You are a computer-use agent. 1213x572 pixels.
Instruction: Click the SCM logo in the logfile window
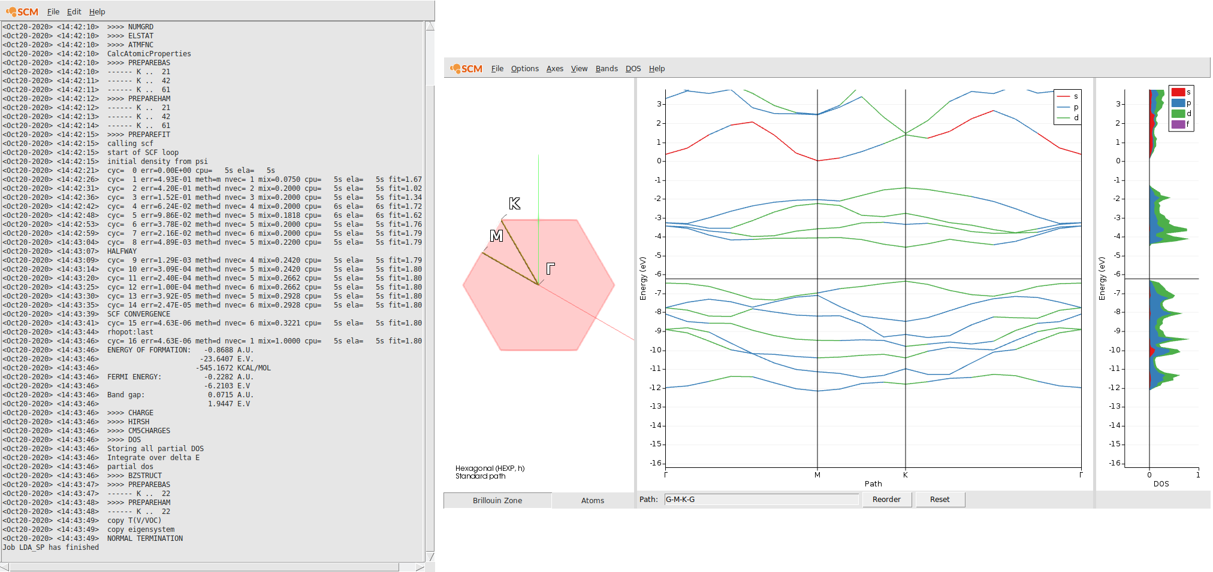coord(22,11)
